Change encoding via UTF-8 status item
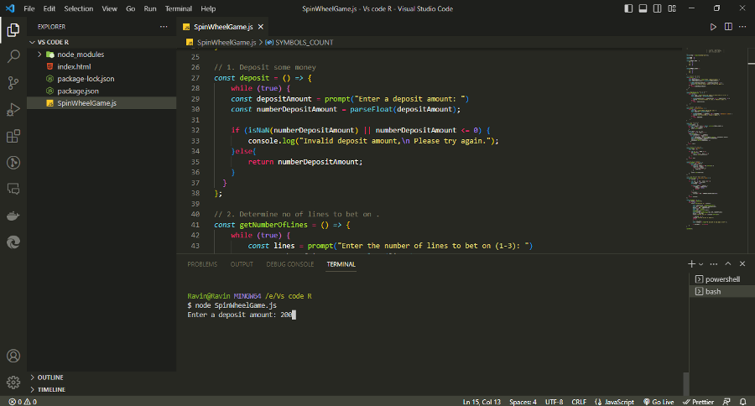The image size is (755, 406). (x=554, y=402)
